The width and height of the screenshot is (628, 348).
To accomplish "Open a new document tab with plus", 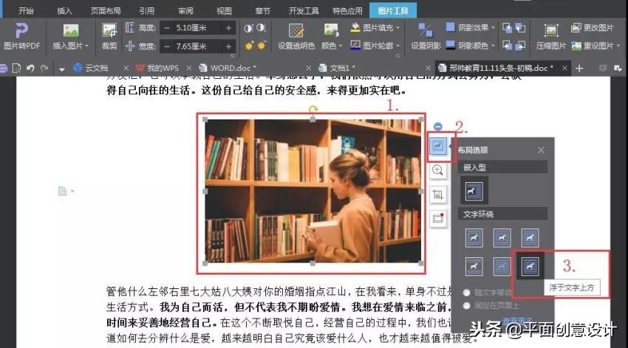I will 579,69.
